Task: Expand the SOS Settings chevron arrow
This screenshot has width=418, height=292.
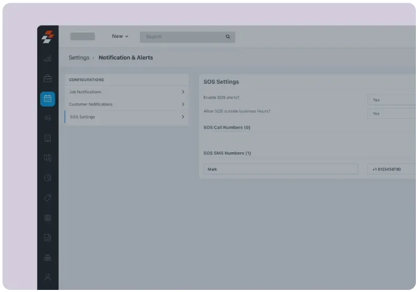Action: 183,117
